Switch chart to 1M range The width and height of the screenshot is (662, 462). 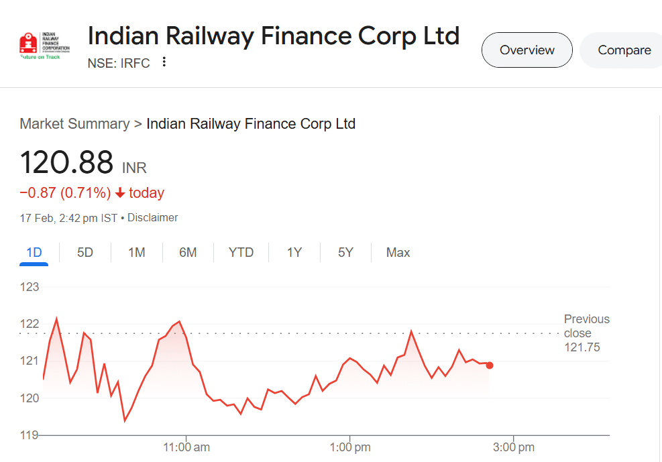[x=137, y=252]
